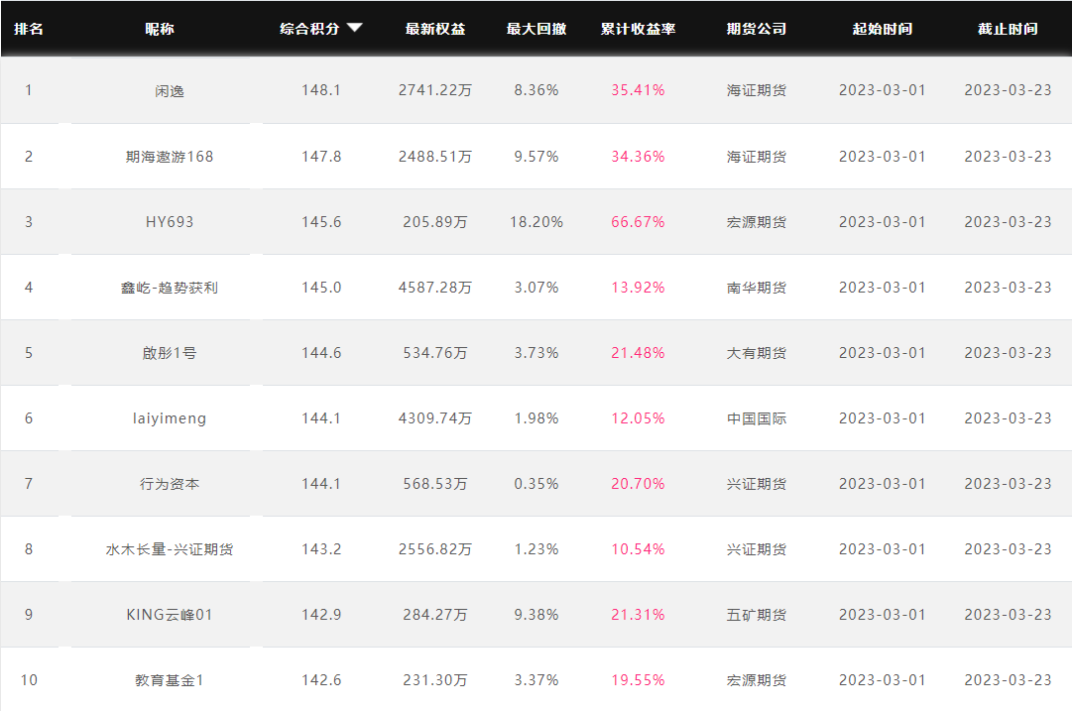Select return rate 13.92%
This screenshot has width=1072, height=711.
pos(638,288)
